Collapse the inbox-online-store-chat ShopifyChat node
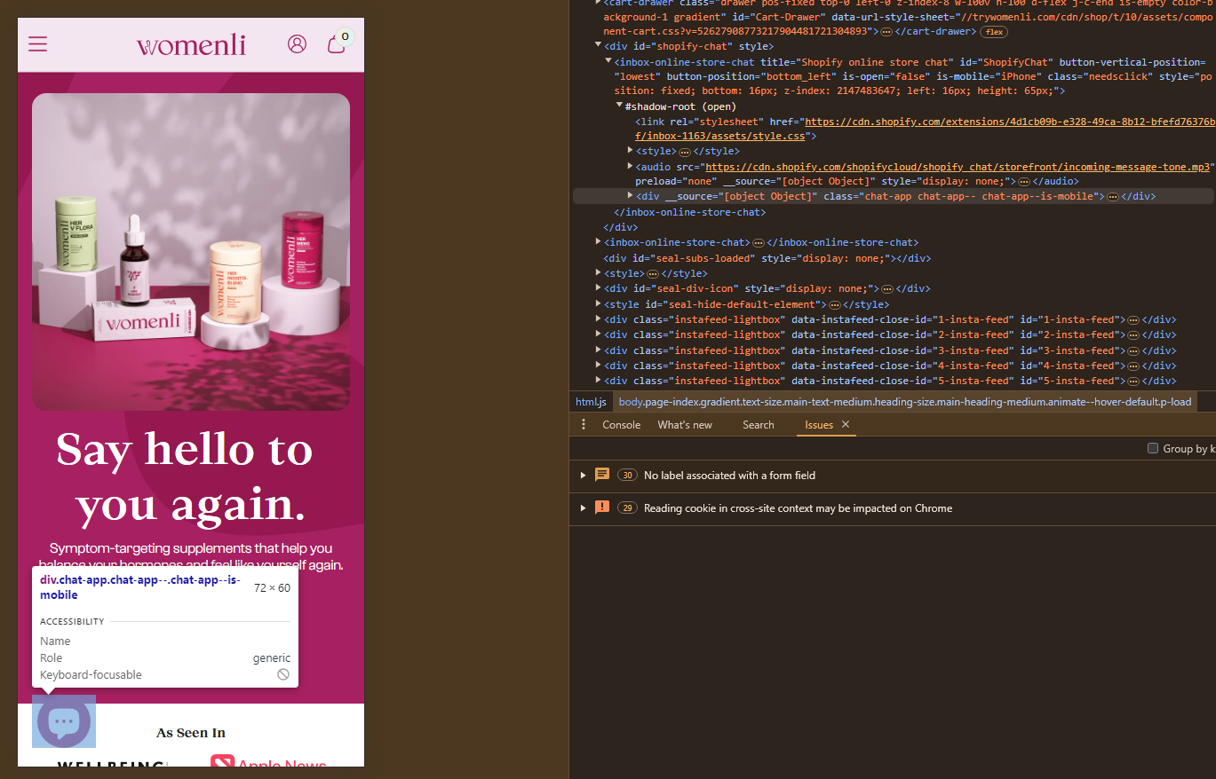This screenshot has width=1216, height=779. pos(608,61)
